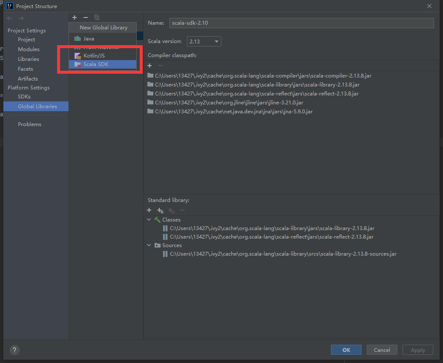Screen dimensions: 443x363
Task: Remove a compiler classpath entry with the minus
Action: [x=161, y=66]
